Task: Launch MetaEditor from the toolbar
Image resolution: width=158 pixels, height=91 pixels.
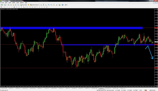Action: point(28,5)
